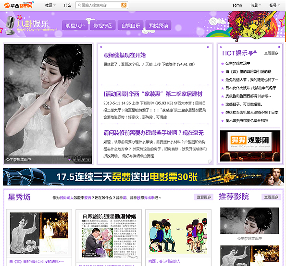
Task: Expand the 社区 dropdown menu
Action: click(x=50, y=5)
